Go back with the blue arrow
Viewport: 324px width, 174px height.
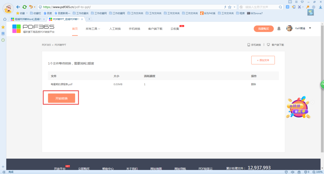pos(18,7)
